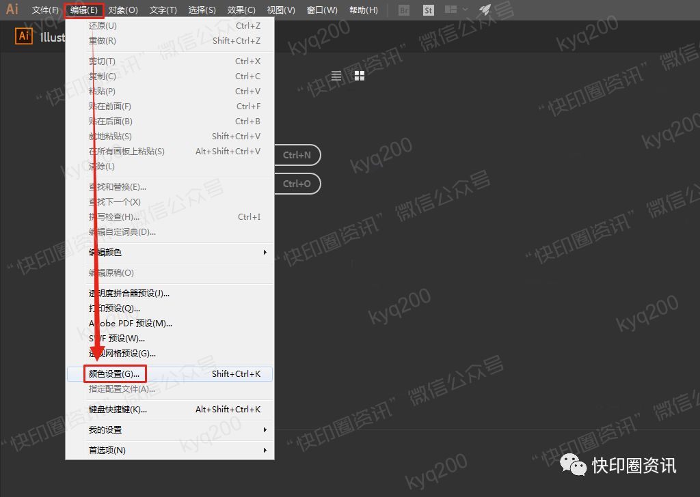Choose 指定配置文件(A)... menu item
Screen dimensions: 700x497
(170, 389)
